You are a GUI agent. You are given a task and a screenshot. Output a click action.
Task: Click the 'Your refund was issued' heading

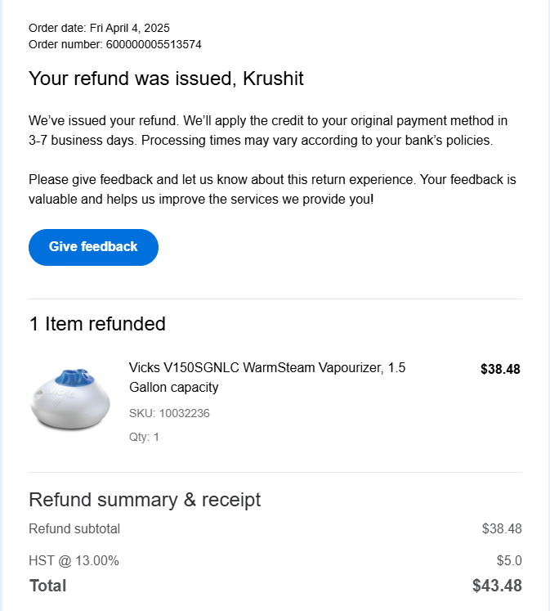[166, 79]
